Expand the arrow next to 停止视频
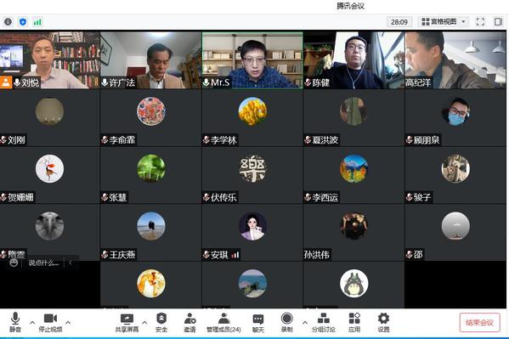Screen dimensions: 509x339 [68, 323]
